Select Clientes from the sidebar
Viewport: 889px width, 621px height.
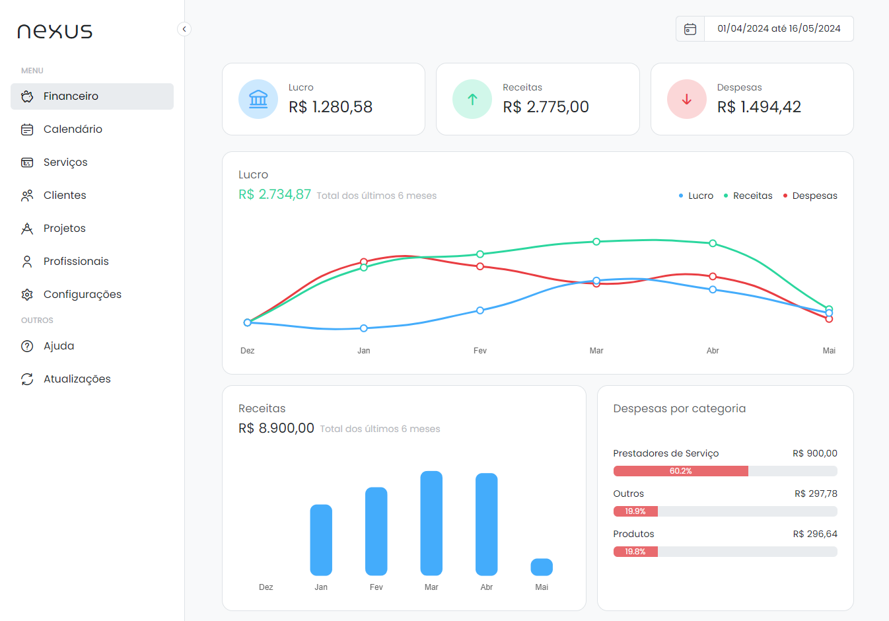coord(92,196)
